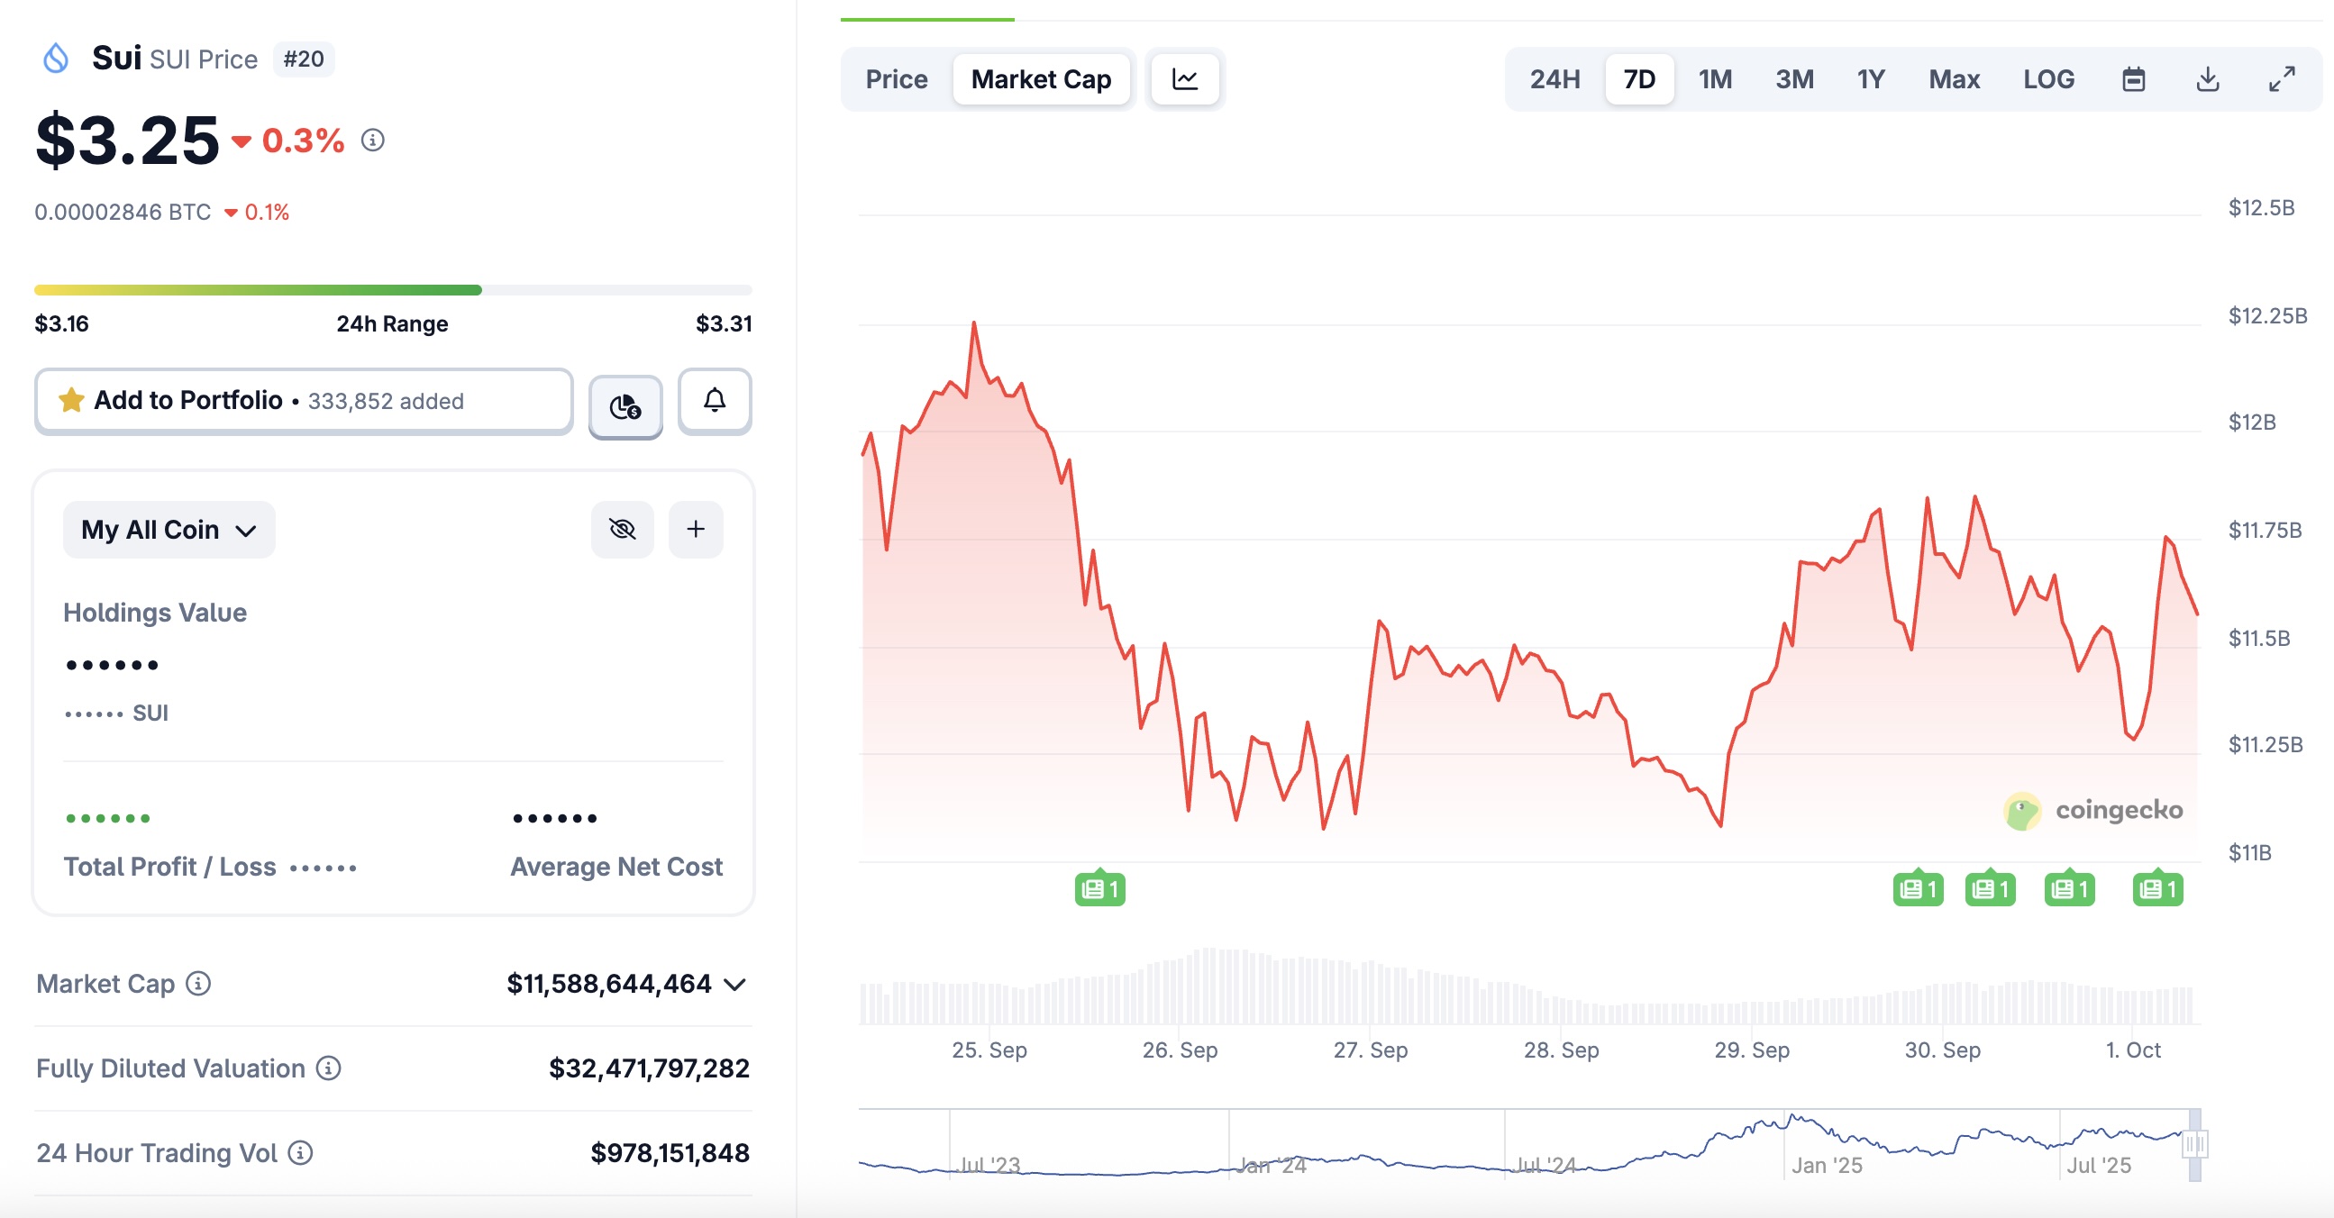This screenshot has width=2334, height=1218.
Task: Select the Max time range button
Action: pyautogui.click(x=1954, y=79)
